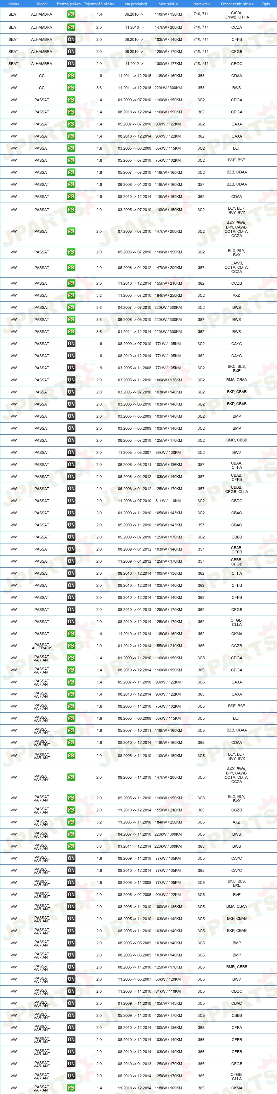This screenshot has height=1094, width=277.
Task: Click the Model column header
Action: point(42,4)
